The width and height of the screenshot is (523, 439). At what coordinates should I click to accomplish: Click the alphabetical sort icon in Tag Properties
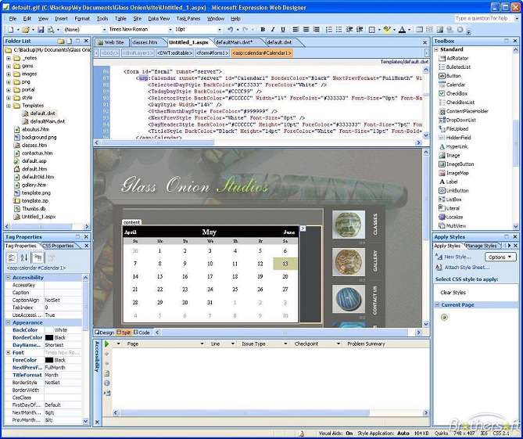point(24,257)
